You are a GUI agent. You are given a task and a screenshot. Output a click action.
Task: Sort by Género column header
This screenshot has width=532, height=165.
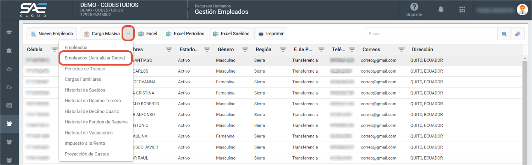coord(225,49)
